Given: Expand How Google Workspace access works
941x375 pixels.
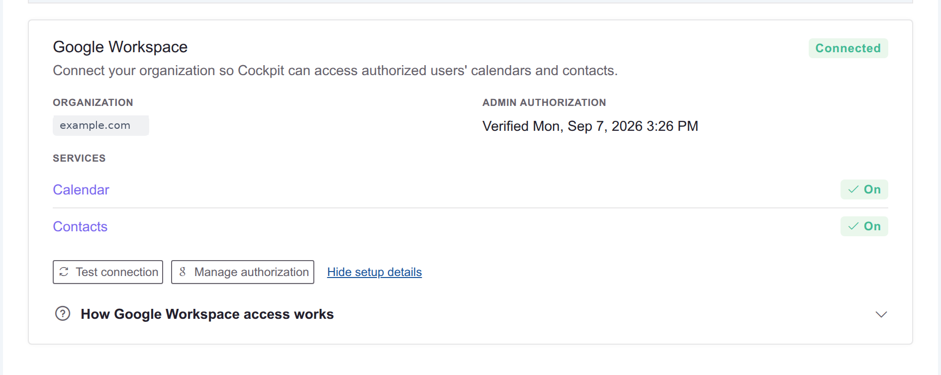Looking at the screenshot, I should point(207,314).
